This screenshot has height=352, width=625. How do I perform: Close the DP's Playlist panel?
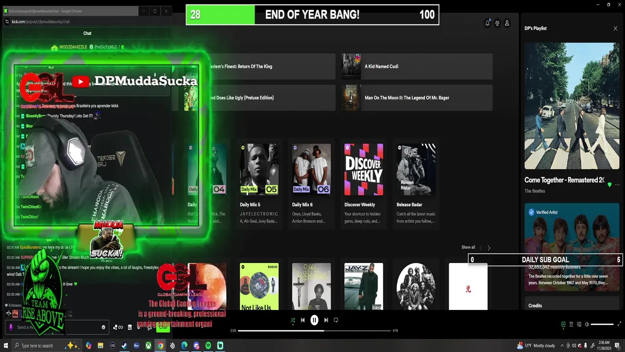[615, 28]
